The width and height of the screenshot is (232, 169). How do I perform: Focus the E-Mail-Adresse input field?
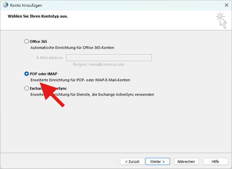[109, 58]
